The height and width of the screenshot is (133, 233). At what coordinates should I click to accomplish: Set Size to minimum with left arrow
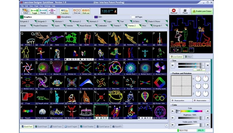(x=172, y=65)
